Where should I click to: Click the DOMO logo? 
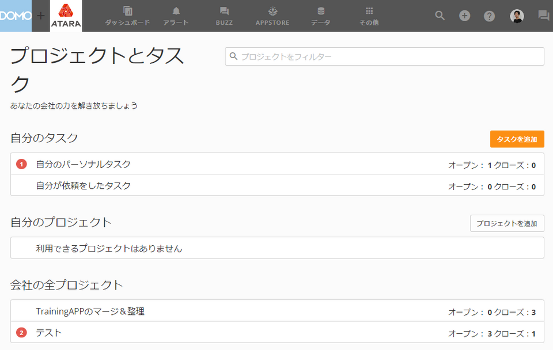pos(16,16)
